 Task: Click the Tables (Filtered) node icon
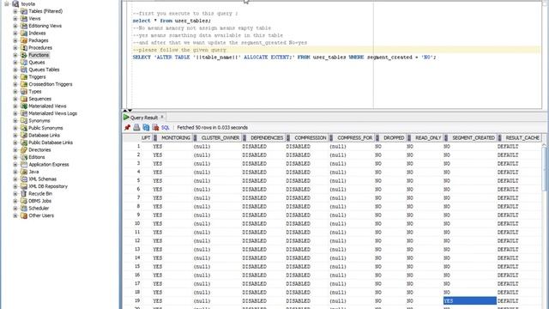pos(24,11)
